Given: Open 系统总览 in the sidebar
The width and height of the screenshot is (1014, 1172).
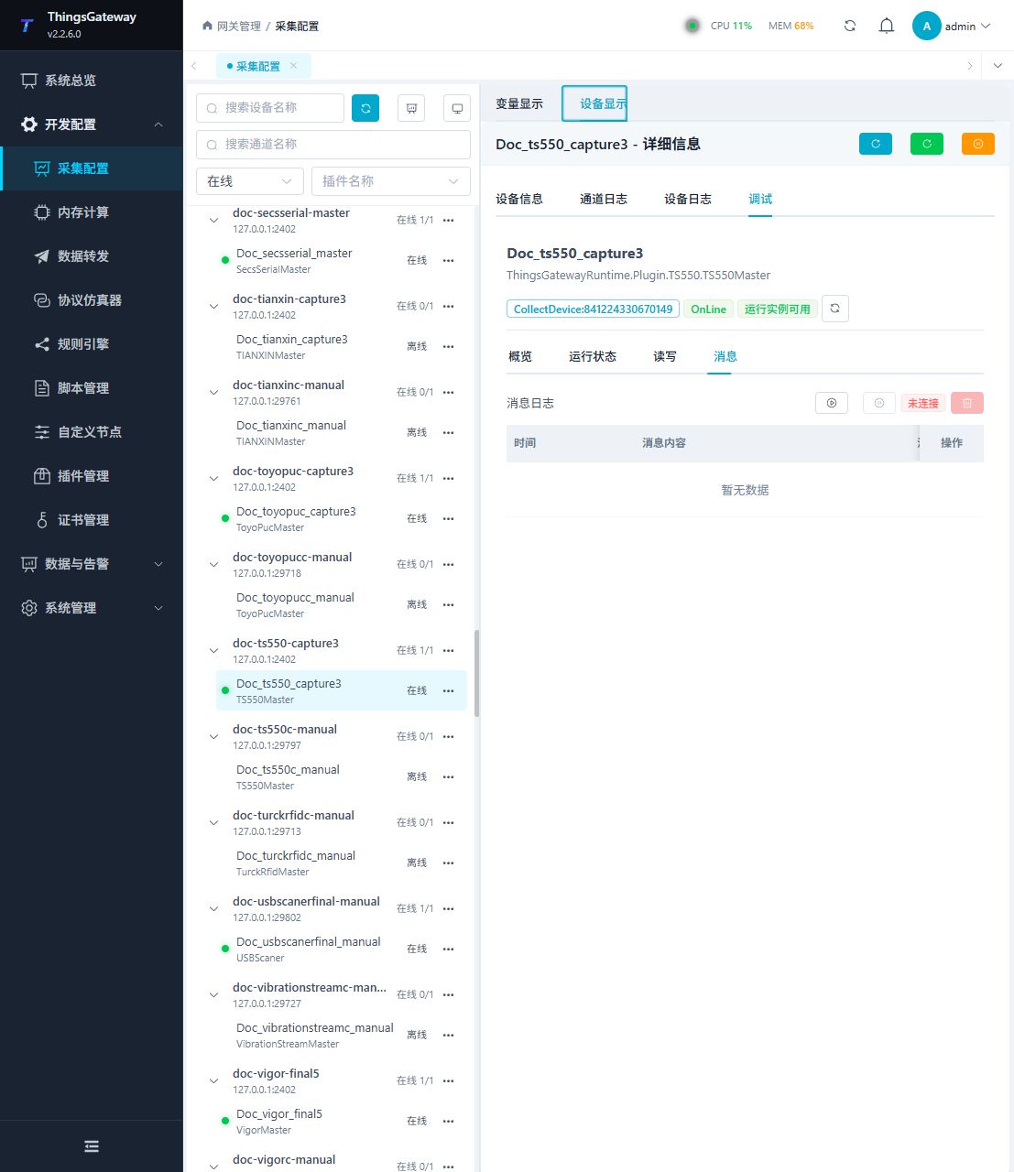Looking at the screenshot, I should (x=92, y=81).
